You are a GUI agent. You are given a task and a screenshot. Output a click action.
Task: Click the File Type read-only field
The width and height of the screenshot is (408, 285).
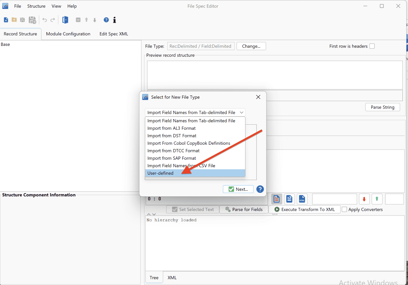[201, 46]
